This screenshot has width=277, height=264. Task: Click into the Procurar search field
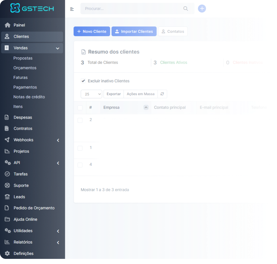[131, 9]
